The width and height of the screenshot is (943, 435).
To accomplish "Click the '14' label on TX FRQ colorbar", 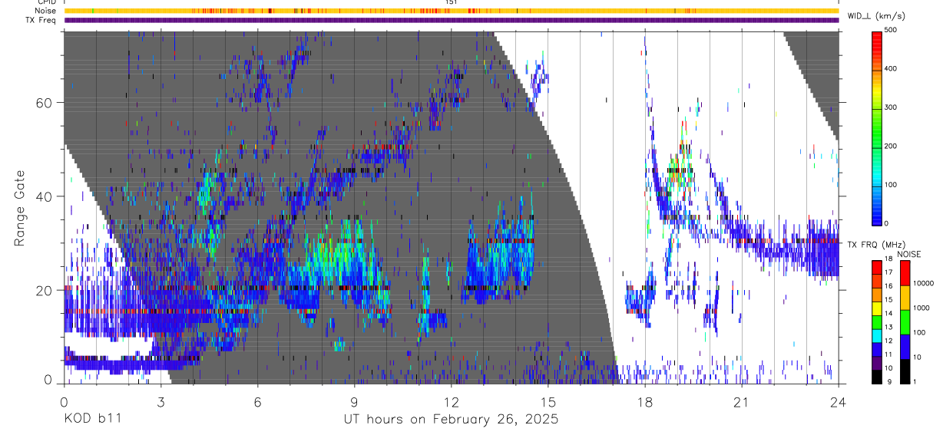I will [889, 313].
